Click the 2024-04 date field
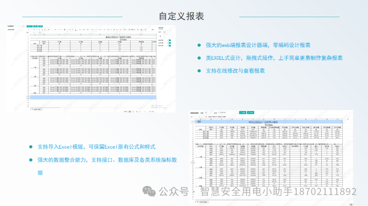Screen dimensions: 368x206 (228, 113)
